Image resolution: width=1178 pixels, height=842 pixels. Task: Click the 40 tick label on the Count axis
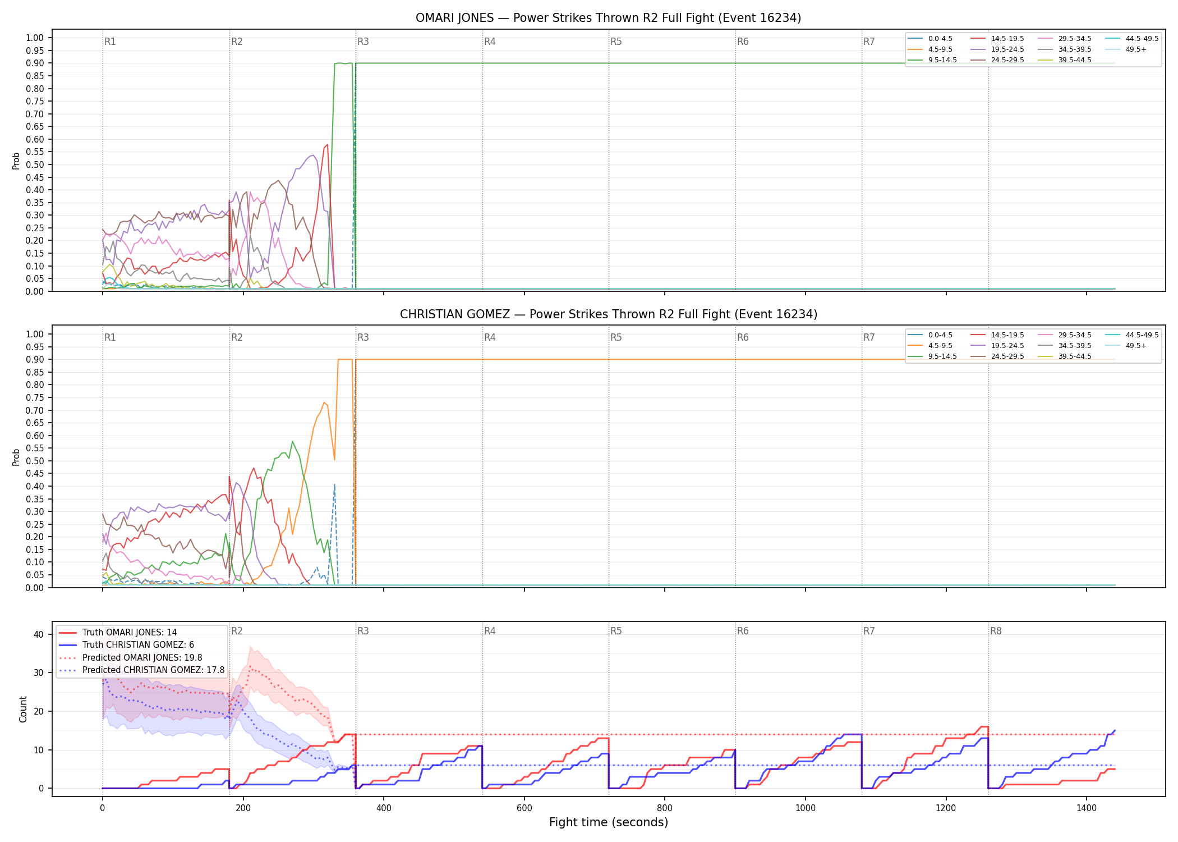pyautogui.click(x=39, y=634)
